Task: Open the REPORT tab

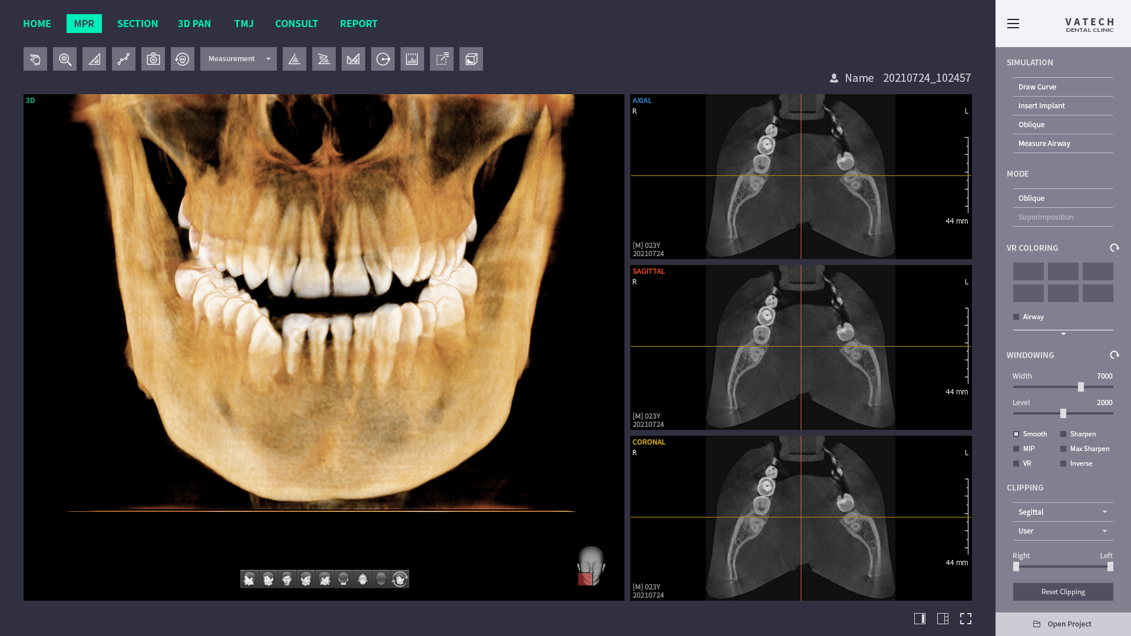Action: tap(359, 24)
